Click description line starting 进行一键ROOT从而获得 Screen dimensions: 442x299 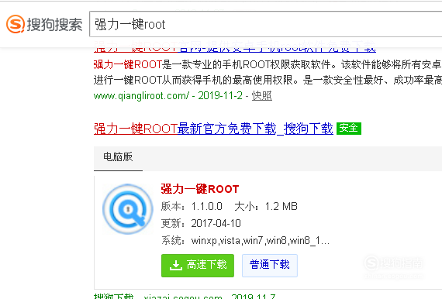click(x=268, y=81)
